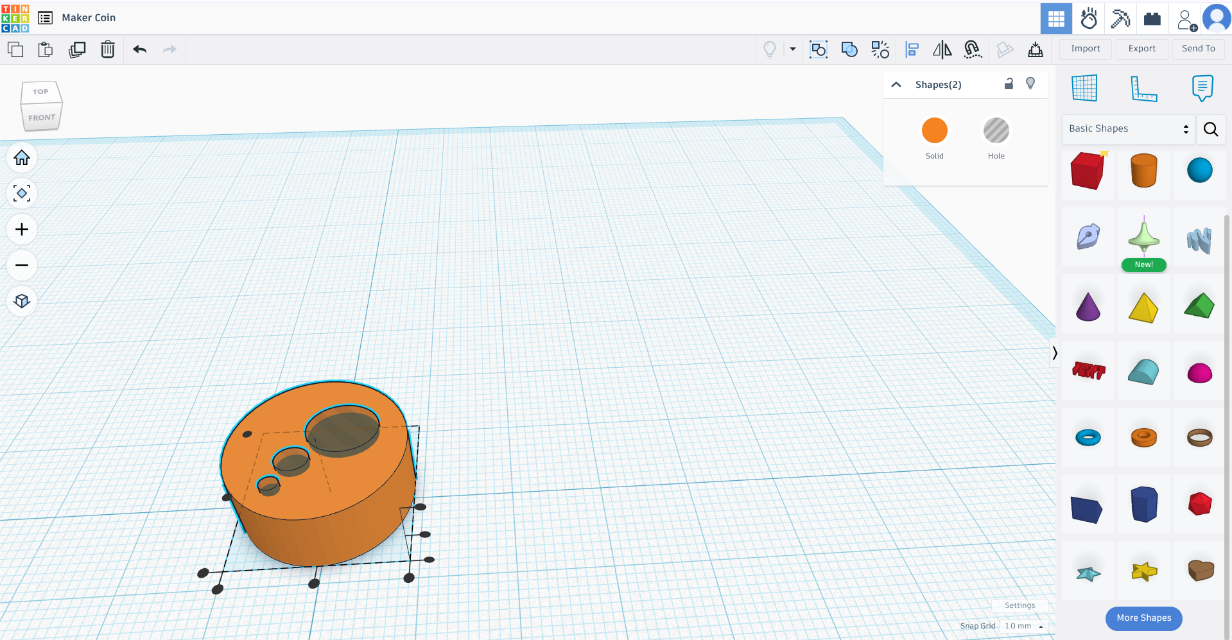The width and height of the screenshot is (1232, 640).
Task: Collapse the shapes sidebar chevron
Action: click(1054, 352)
